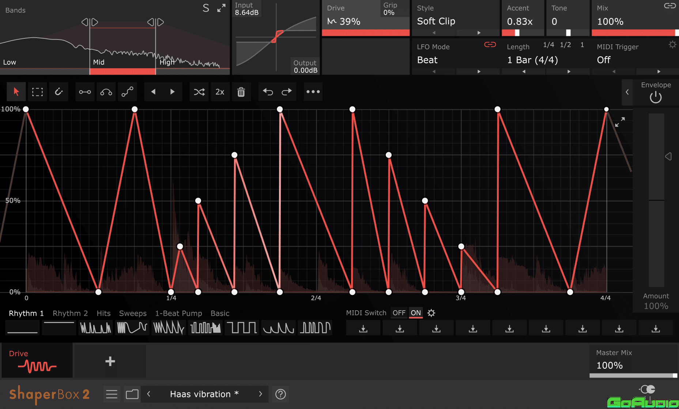The width and height of the screenshot is (679, 409).
Task: Duplicate the pattern with 2x button
Action: [220, 92]
